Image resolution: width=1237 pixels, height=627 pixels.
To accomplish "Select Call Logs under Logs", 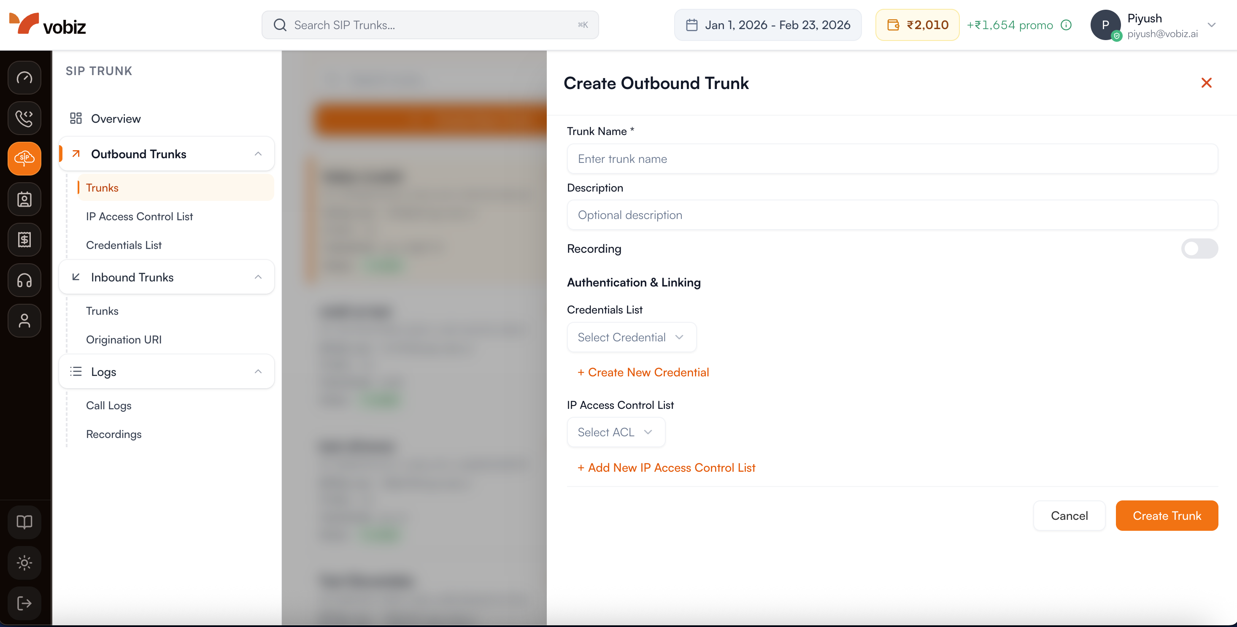I will 108,405.
